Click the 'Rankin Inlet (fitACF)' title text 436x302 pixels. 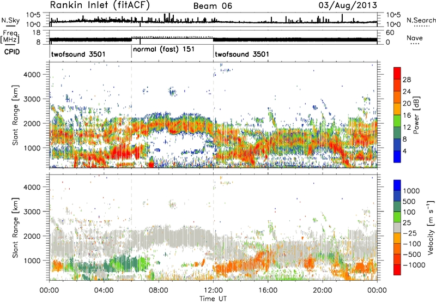pyautogui.click(x=100, y=5)
